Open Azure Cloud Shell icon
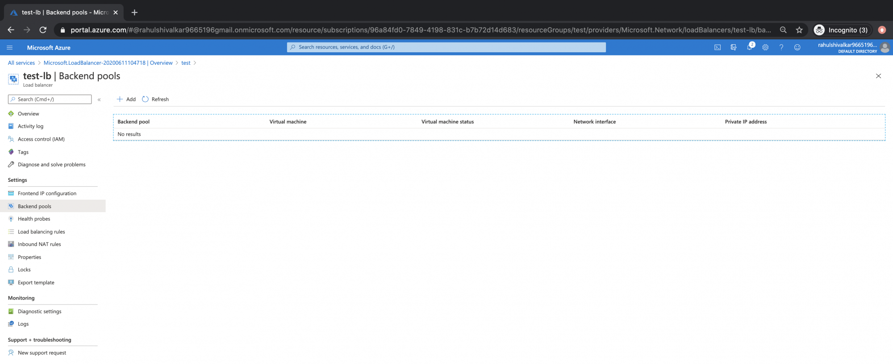The height and width of the screenshot is (364, 893). click(x=717, y=47)
